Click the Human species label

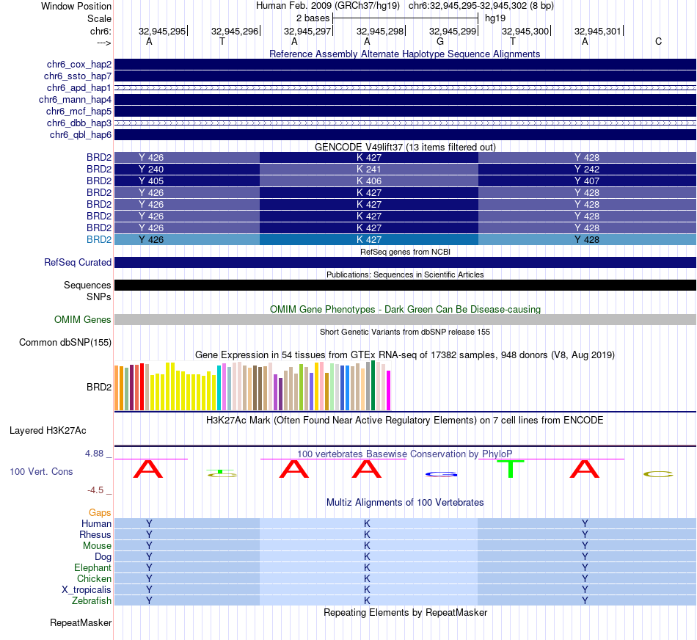click(96, 523)
